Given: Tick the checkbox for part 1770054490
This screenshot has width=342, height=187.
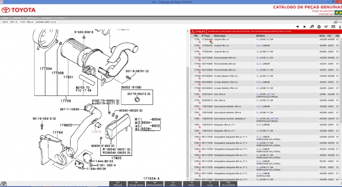Looking at the screenshot, I should pos(192,40).
